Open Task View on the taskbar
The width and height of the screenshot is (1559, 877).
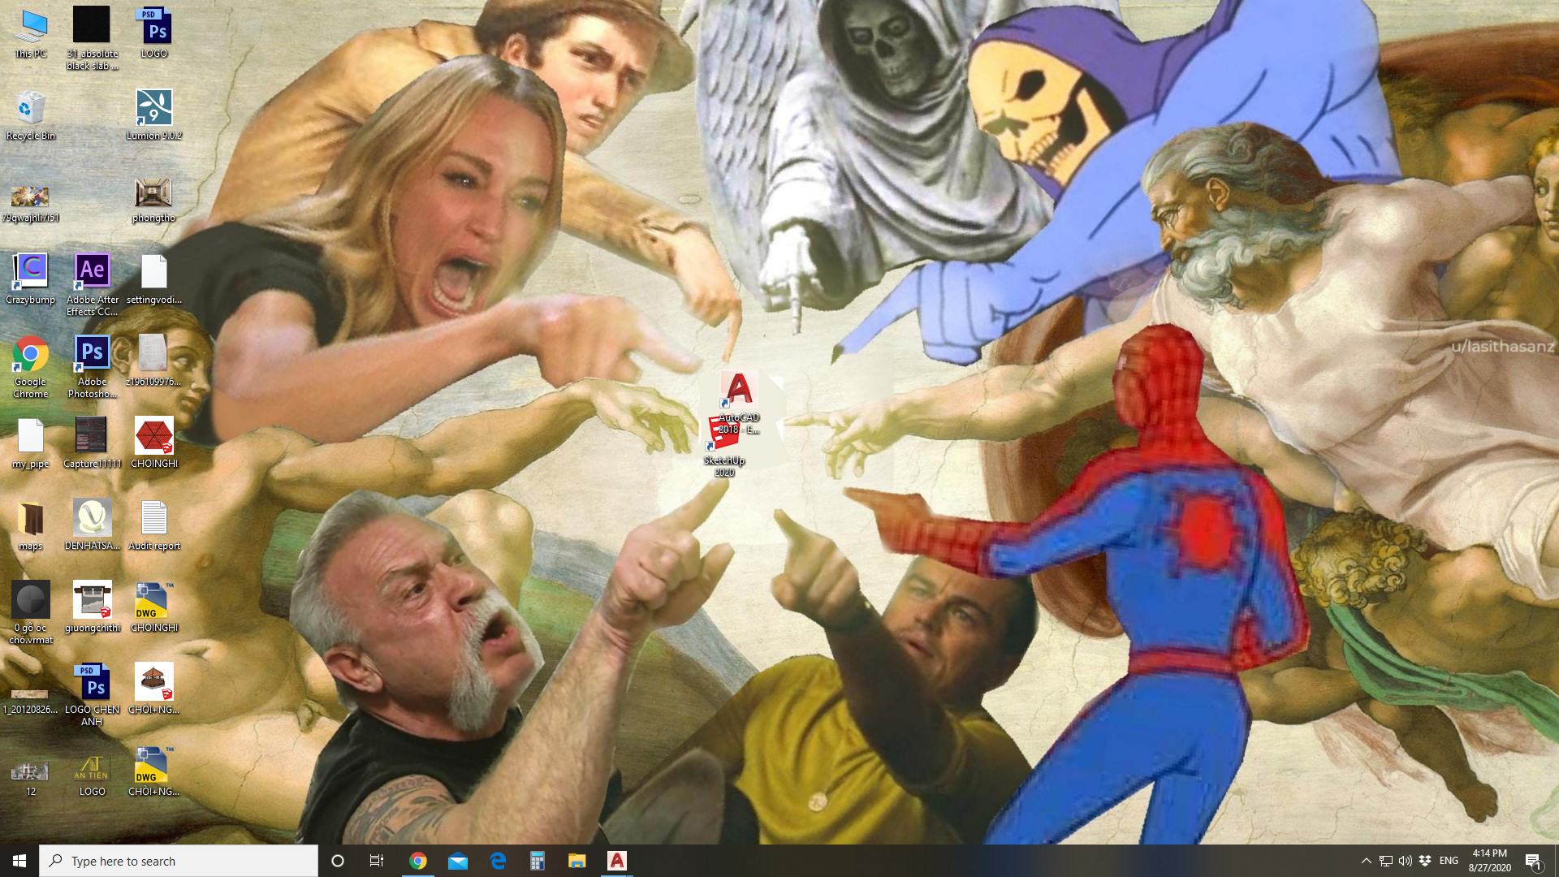click(377, 861)
